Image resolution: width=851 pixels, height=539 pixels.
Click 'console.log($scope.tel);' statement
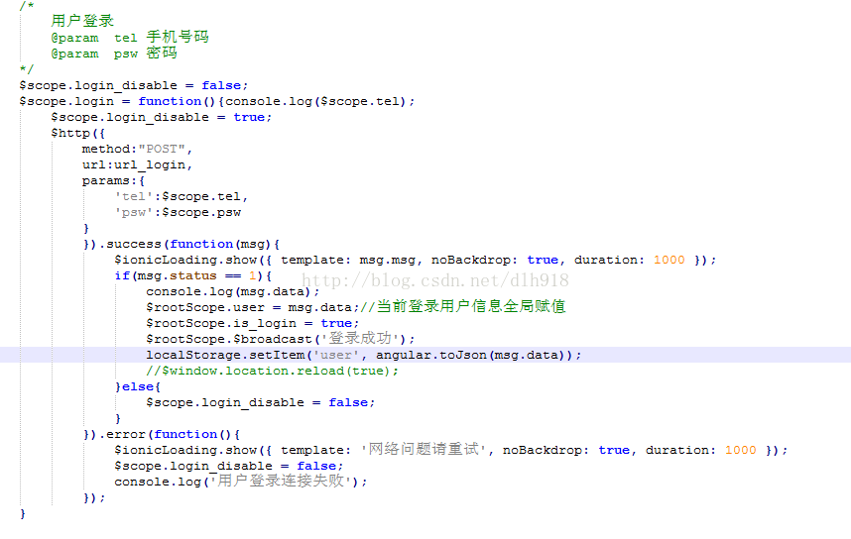click(319, 101)
